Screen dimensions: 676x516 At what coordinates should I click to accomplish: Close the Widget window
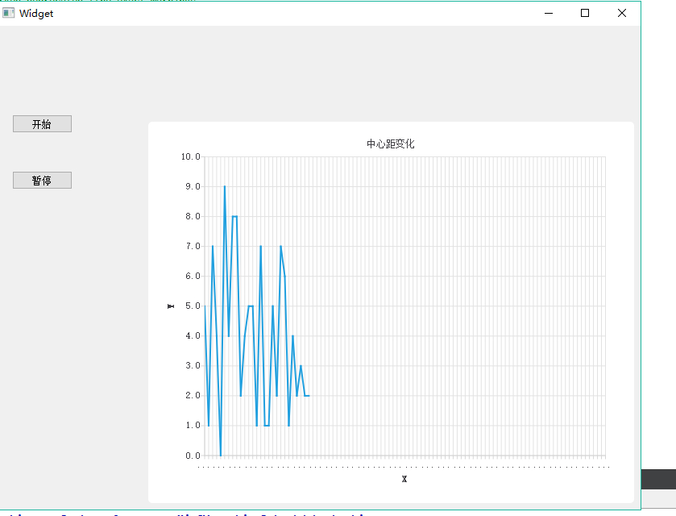point(622,13)
